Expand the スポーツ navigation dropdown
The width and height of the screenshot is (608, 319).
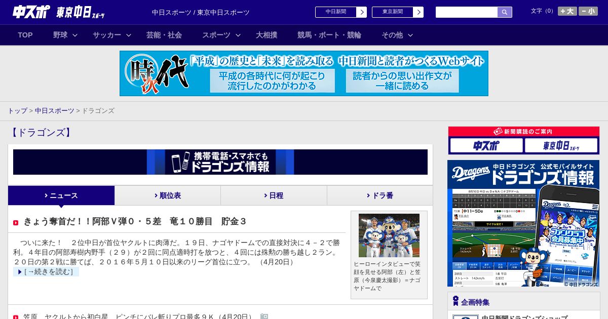click(221, 35)
